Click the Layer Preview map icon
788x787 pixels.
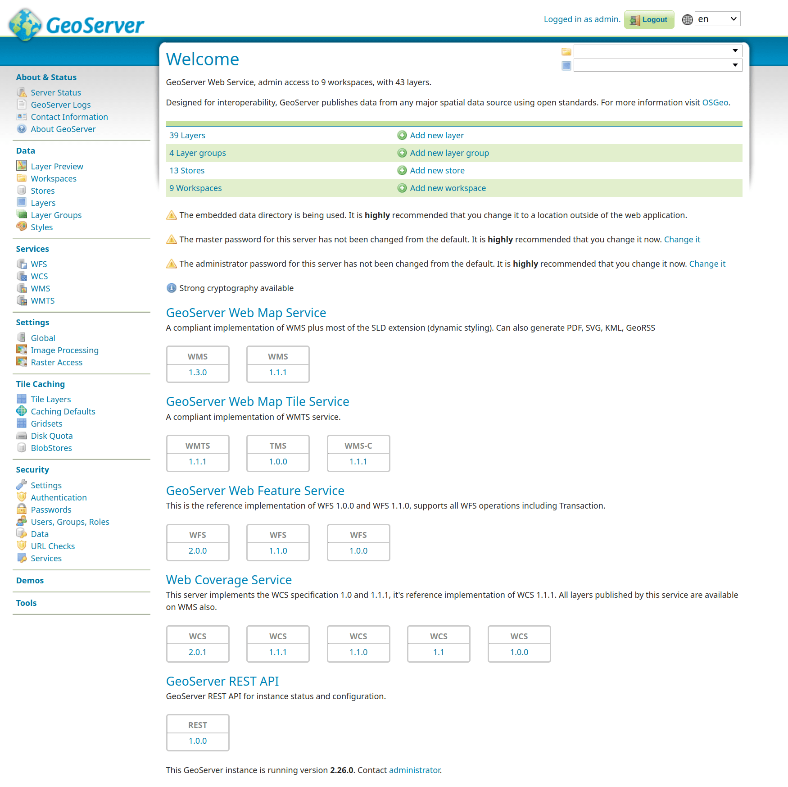click(22, 166)
